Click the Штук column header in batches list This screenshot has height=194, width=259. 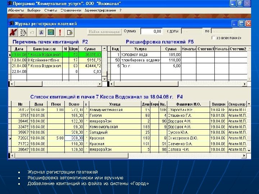74,49
